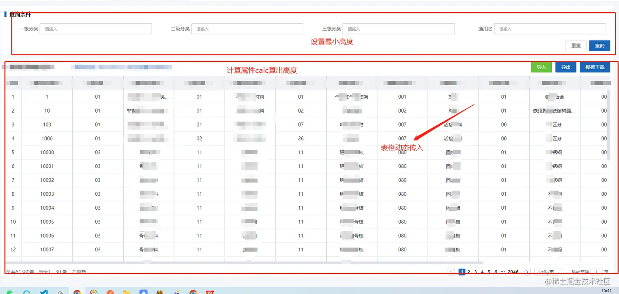The image size is (619, 294).
Task: Select the cell showing 10002
Action: pos(47,180)
